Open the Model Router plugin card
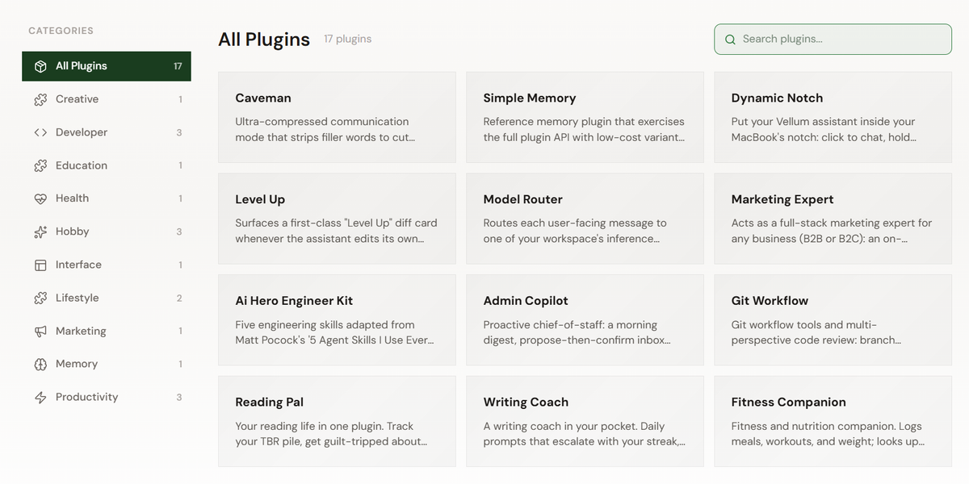The image size is (969, 484). pyautogui.click(x=585, y=219)
